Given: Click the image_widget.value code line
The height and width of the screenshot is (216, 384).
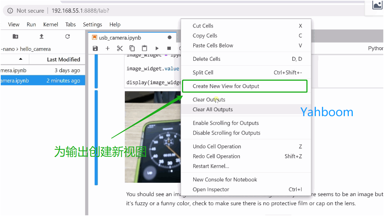Looking at the screenshot, I should coord(153,69).
